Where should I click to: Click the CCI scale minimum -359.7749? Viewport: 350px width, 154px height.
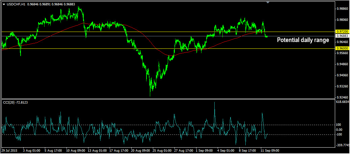[343, 145]
